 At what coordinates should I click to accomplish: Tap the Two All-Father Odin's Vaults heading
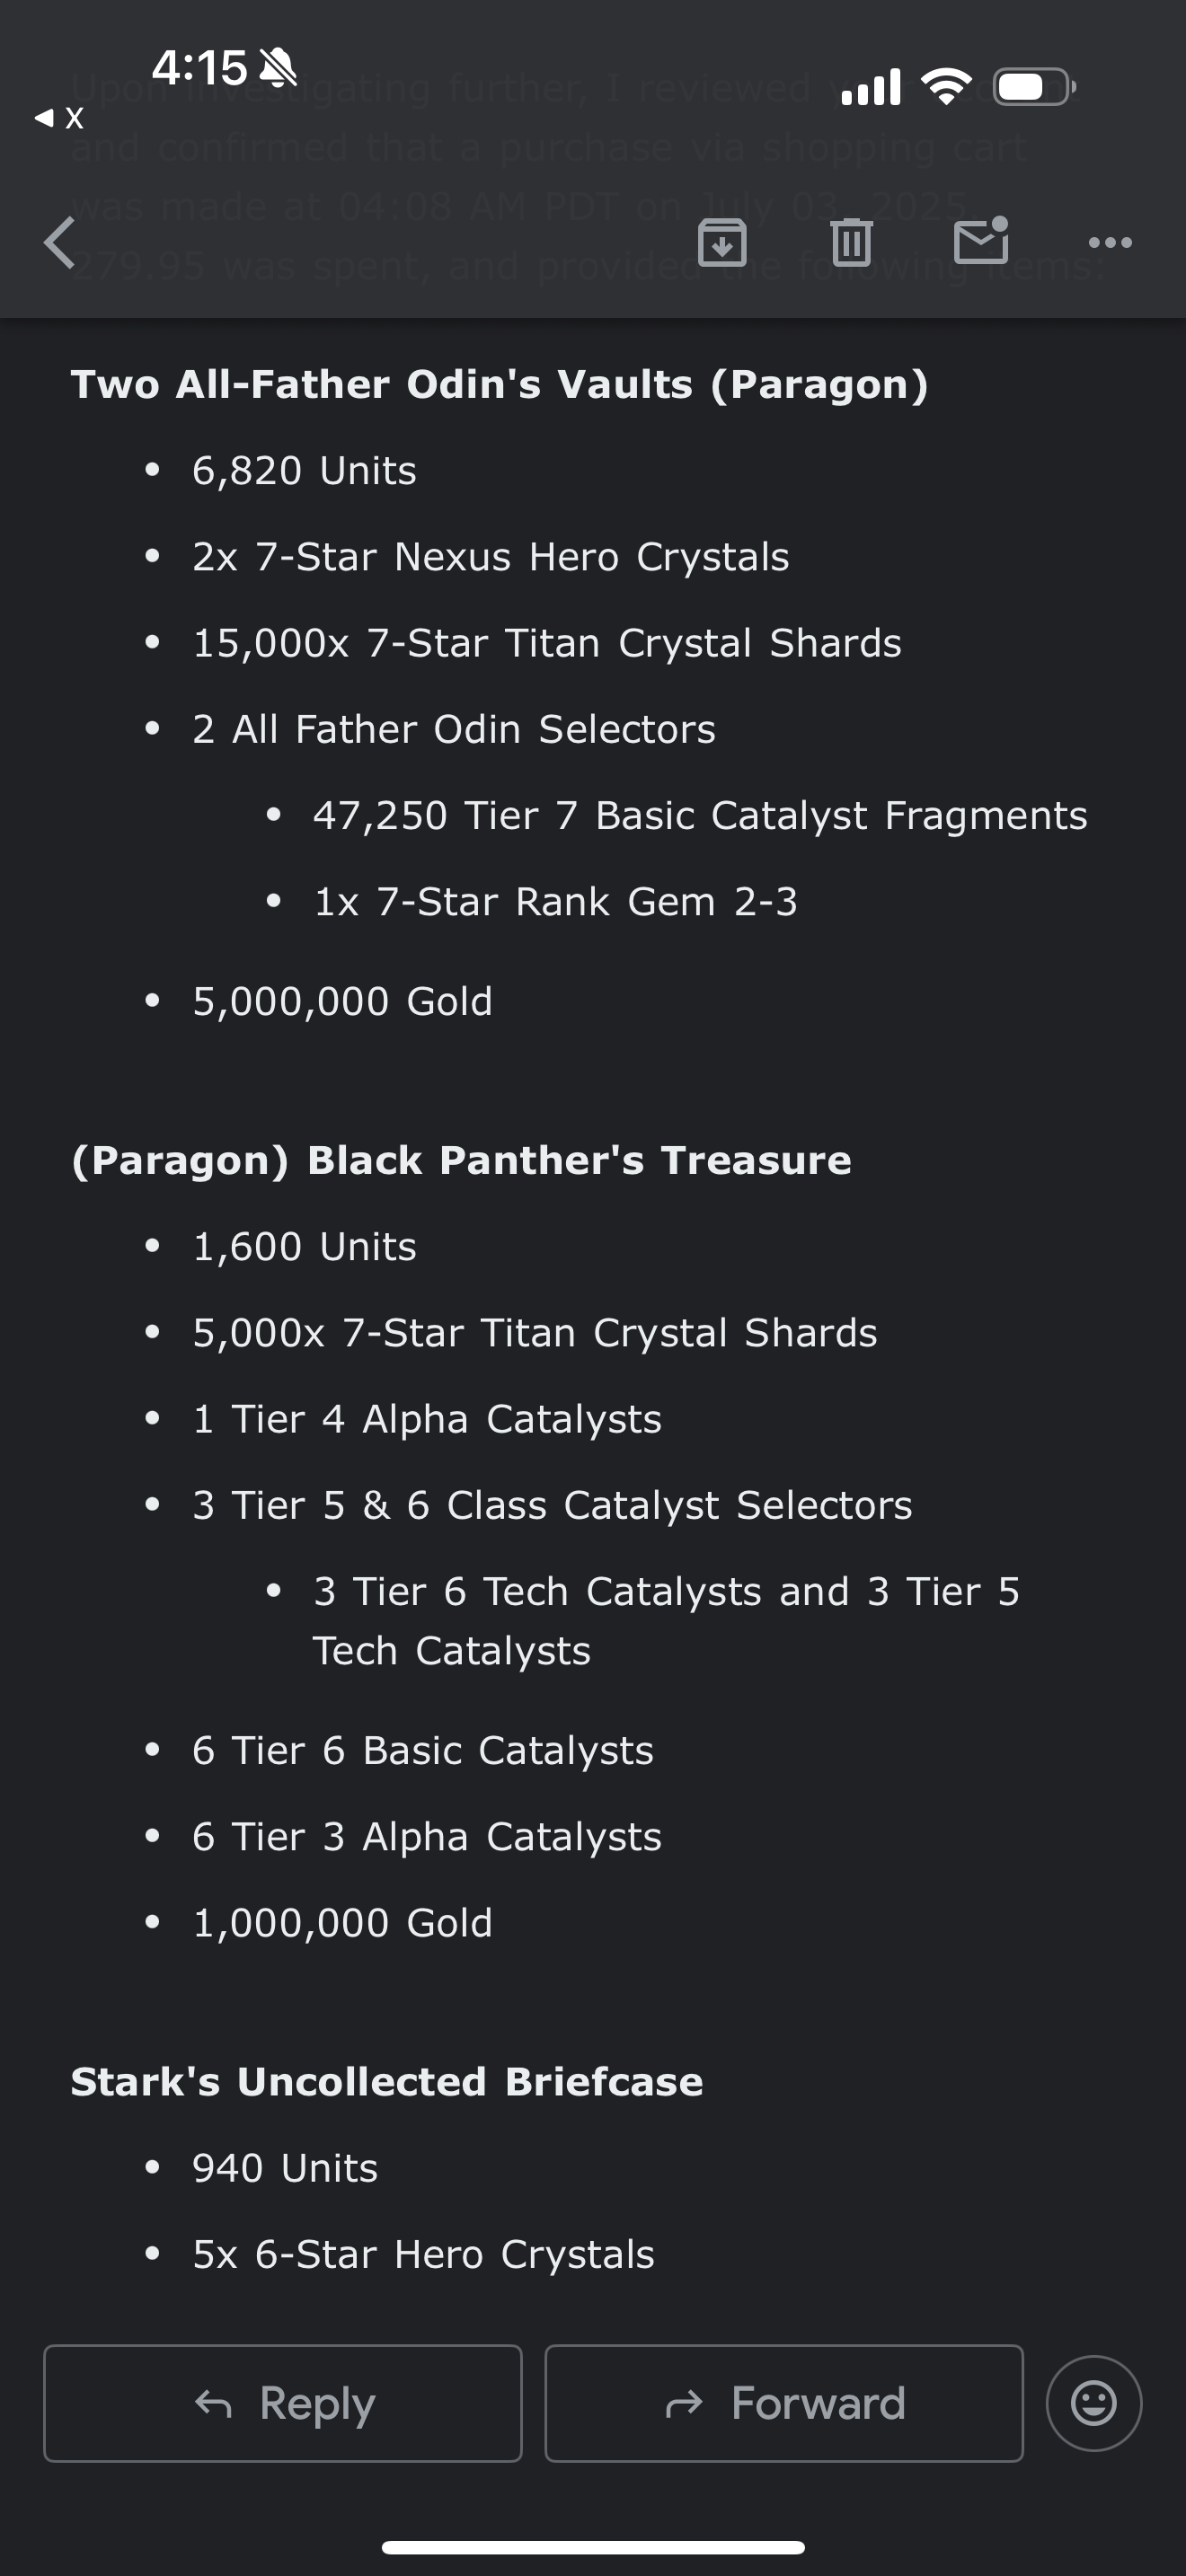499,384
